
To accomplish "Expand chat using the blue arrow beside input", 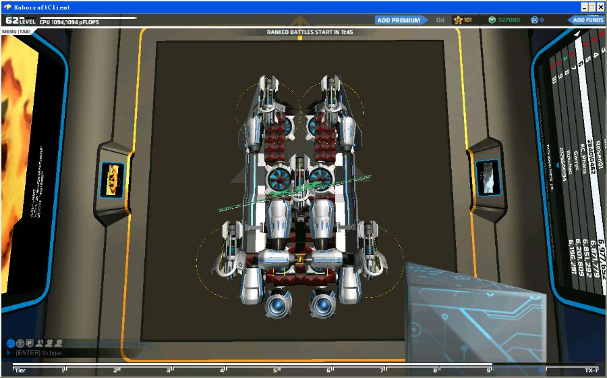I will (9, 353).
